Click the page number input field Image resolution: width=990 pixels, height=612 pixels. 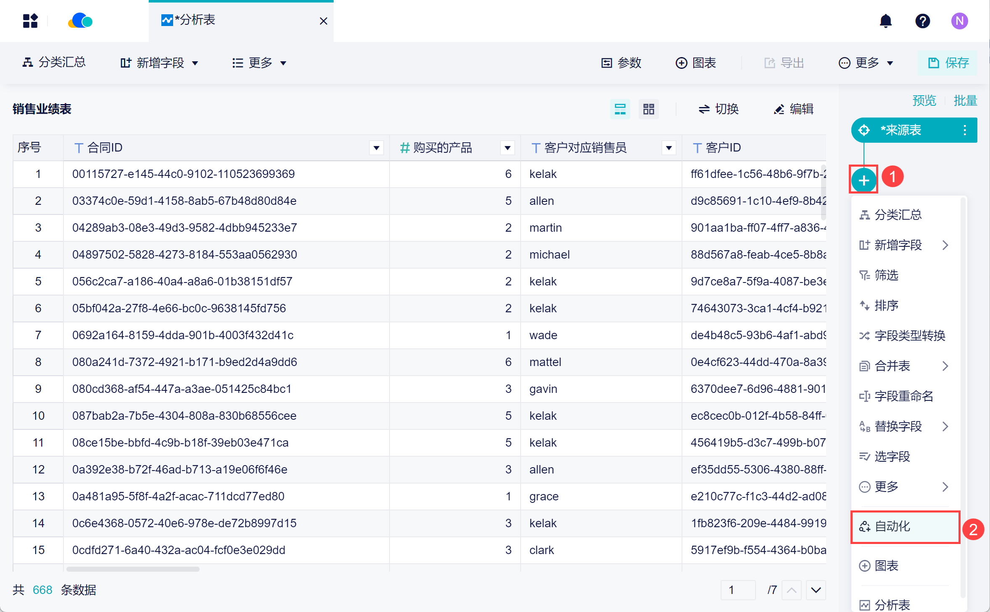coord(737,590)
